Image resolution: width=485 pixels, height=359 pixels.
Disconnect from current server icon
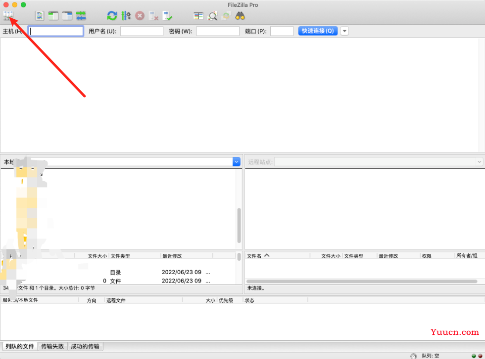[x=154, y=16]
